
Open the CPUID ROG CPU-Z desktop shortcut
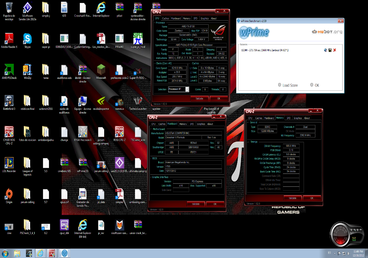(x=9, y=135)
